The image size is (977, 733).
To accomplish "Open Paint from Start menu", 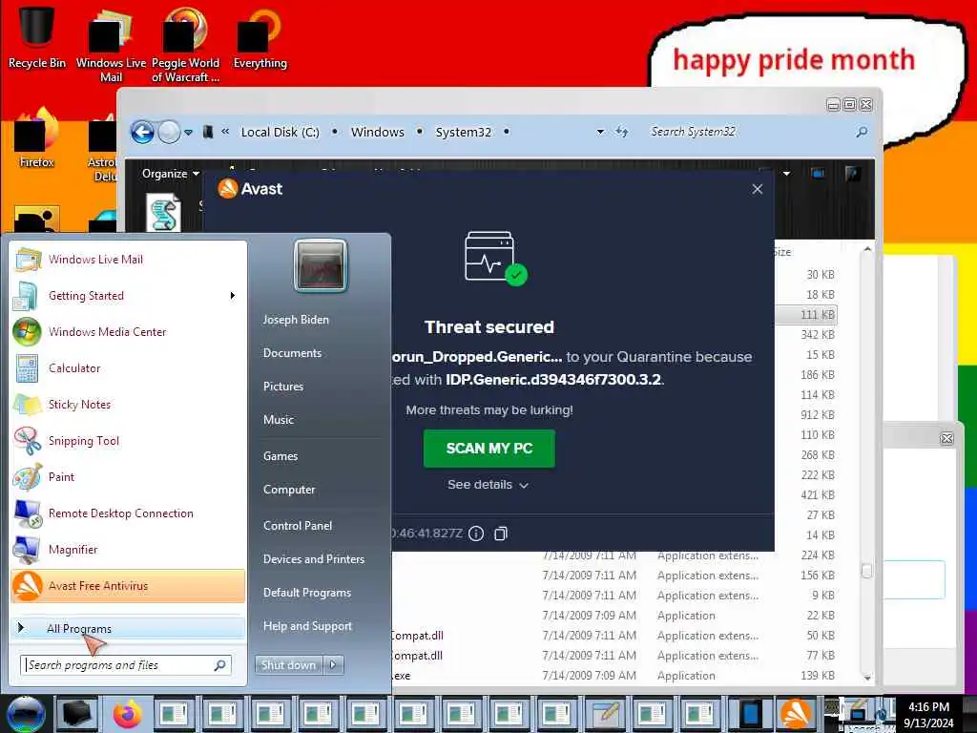I will [129, 477].
